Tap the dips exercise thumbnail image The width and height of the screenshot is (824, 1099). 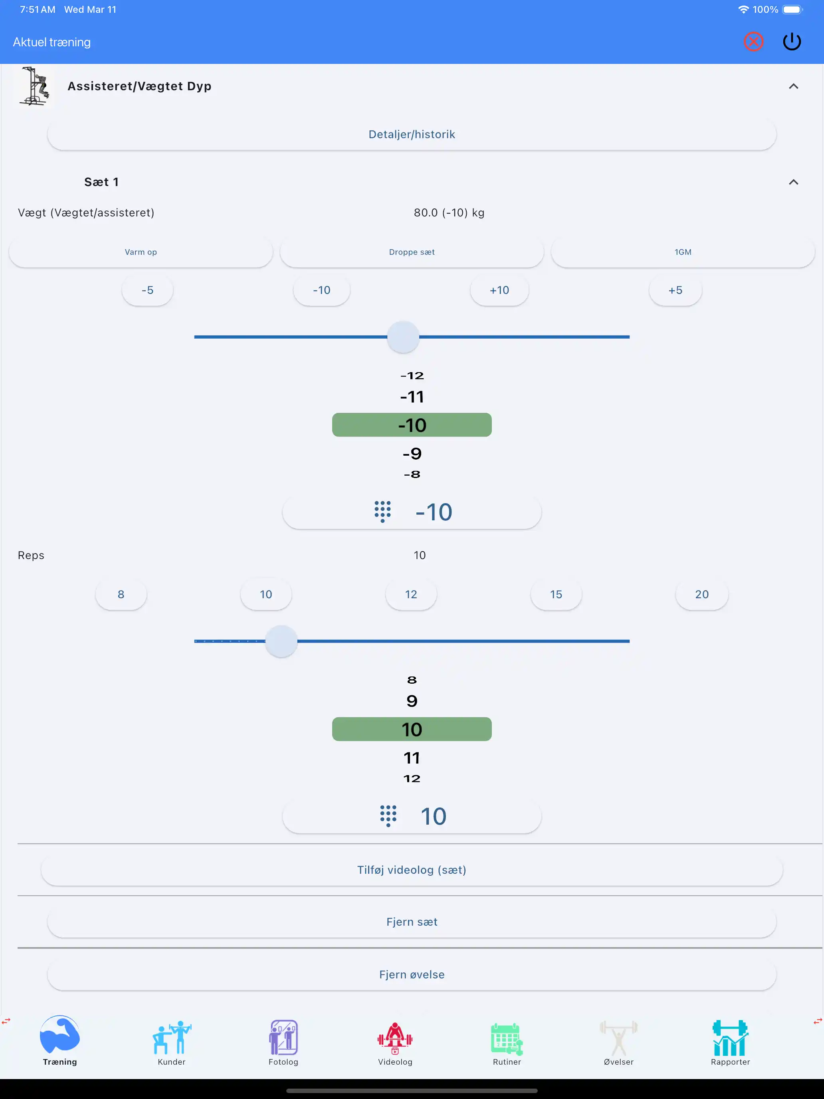[34, 86]
